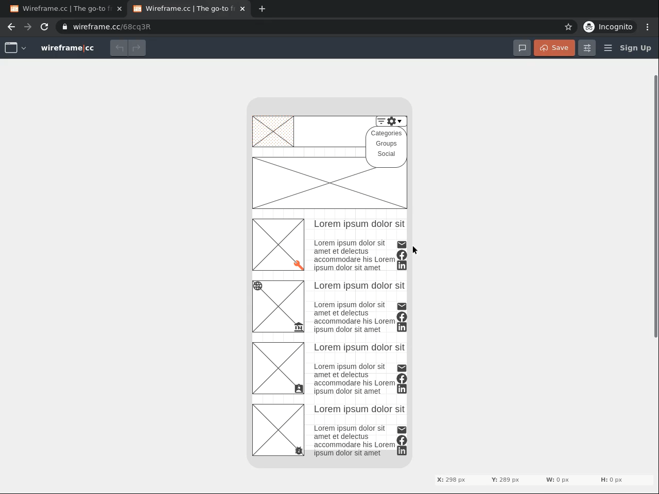The width and height of the screenshot is (659, 494).
Task: Click the mail icon in first card
Action: [402, 244]
